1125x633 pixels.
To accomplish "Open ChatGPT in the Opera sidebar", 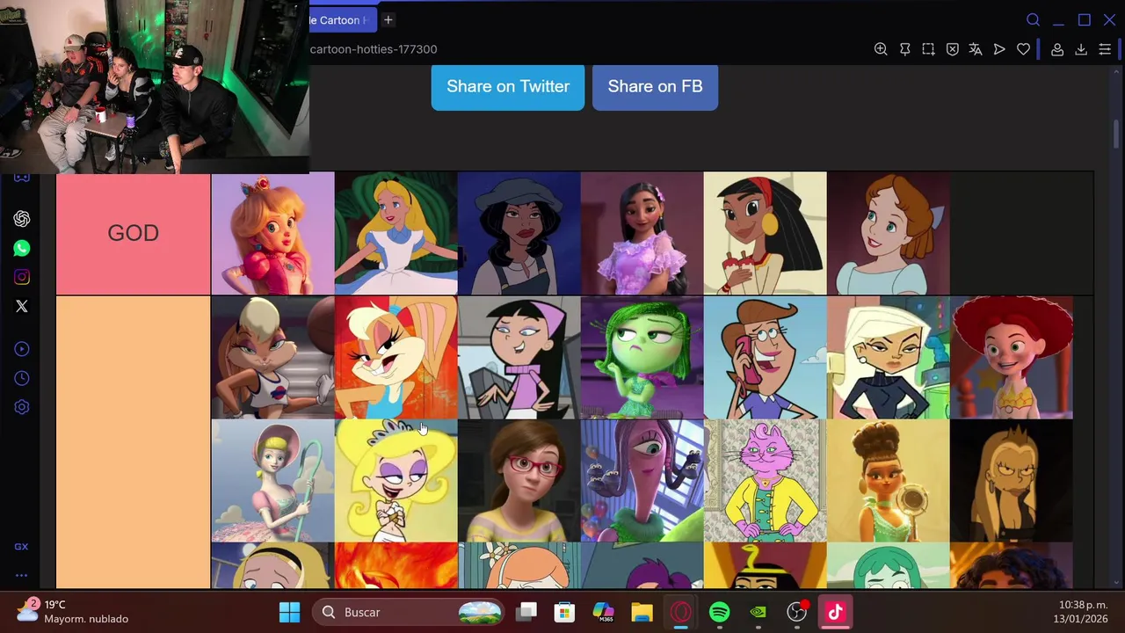I will coord(22,219).
